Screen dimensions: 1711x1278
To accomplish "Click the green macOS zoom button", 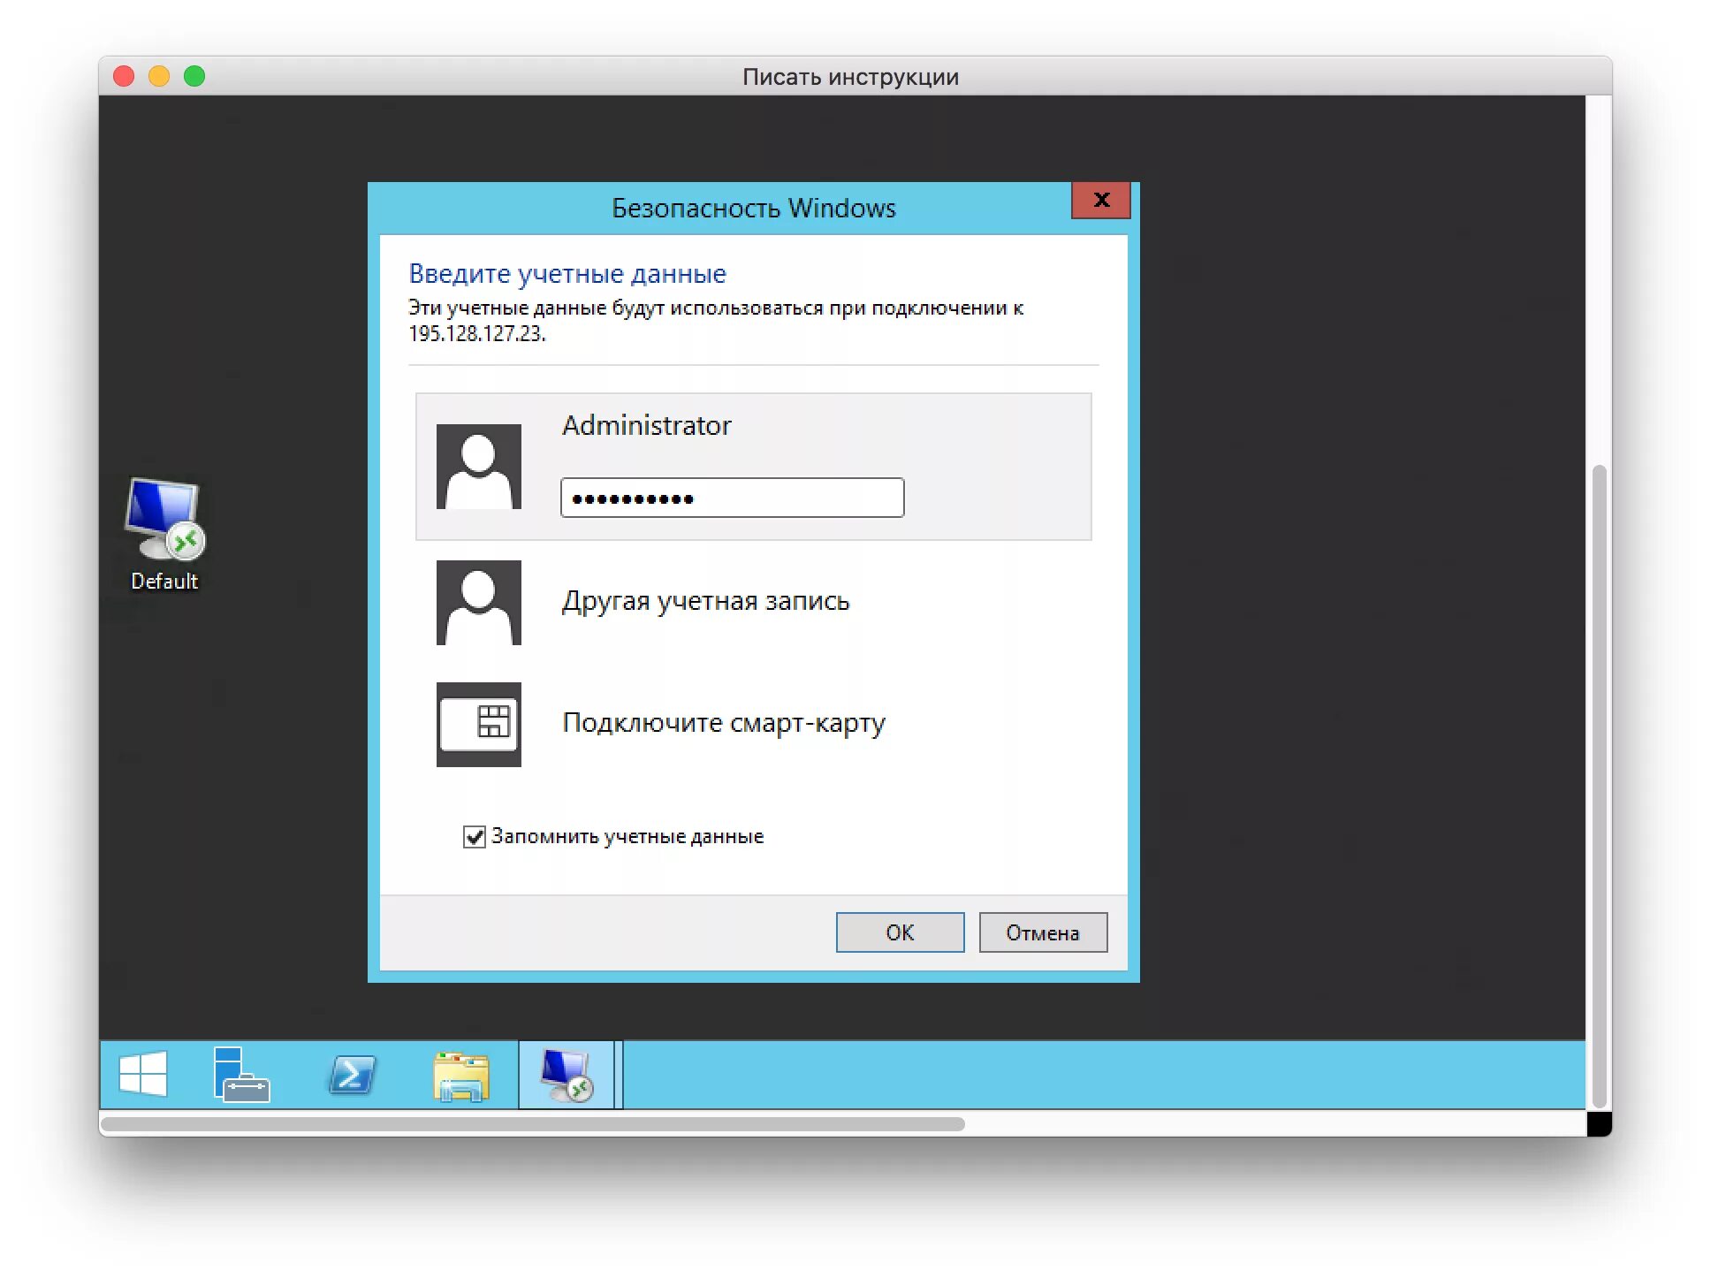I will coord(194,76).
